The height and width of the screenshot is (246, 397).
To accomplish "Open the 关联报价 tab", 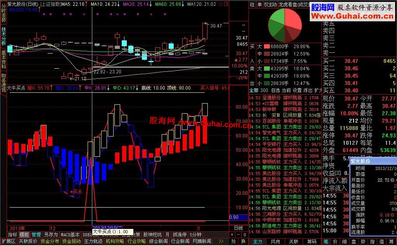I will pyautogui.click(x=28, y=241).
